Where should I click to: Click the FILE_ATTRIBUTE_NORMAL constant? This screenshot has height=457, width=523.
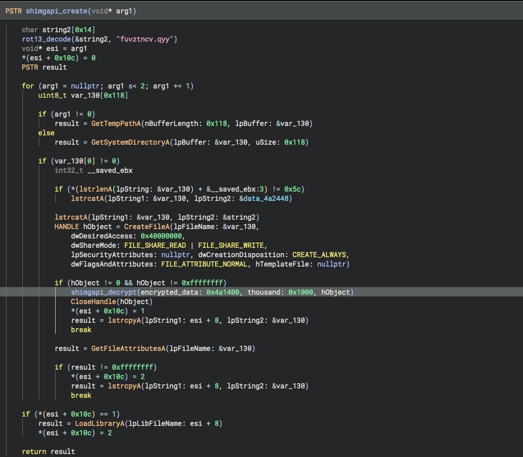tap(205, 264)
